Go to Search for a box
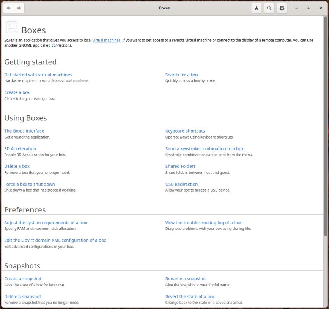Screen dimensions: 329x309 click(182, 75)
